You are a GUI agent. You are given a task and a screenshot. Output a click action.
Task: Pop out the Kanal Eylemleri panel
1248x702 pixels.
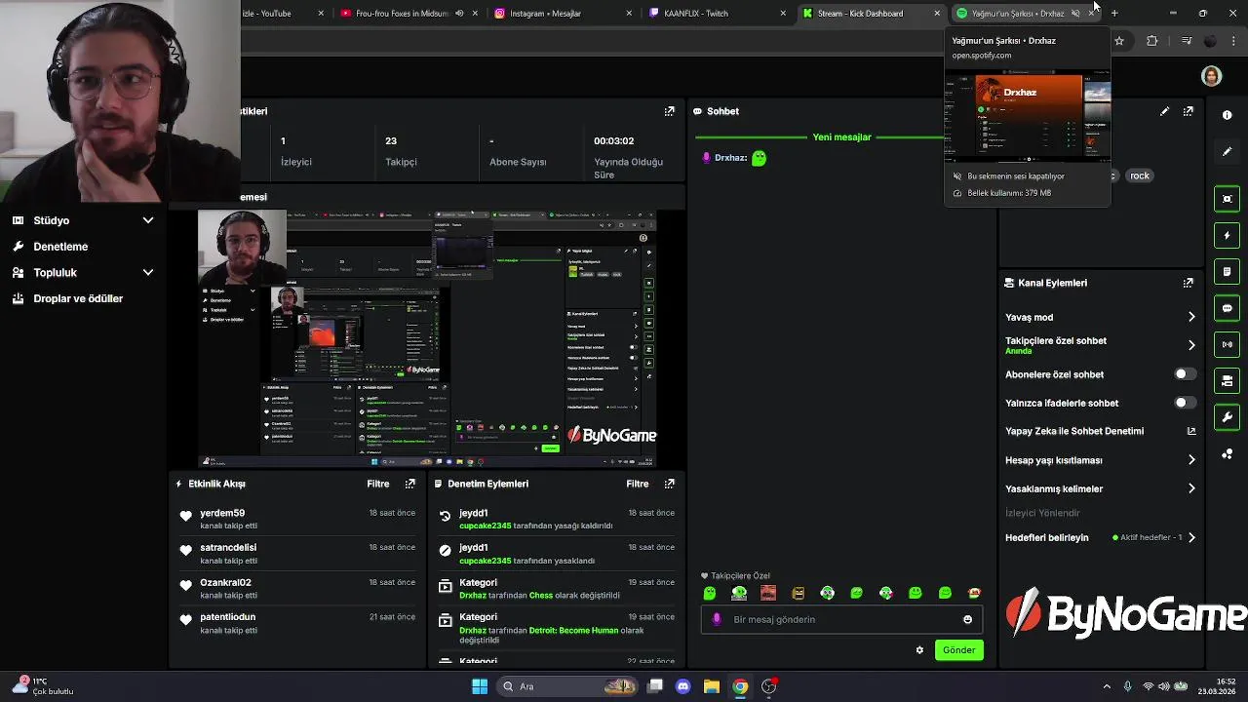(1188, 283)
